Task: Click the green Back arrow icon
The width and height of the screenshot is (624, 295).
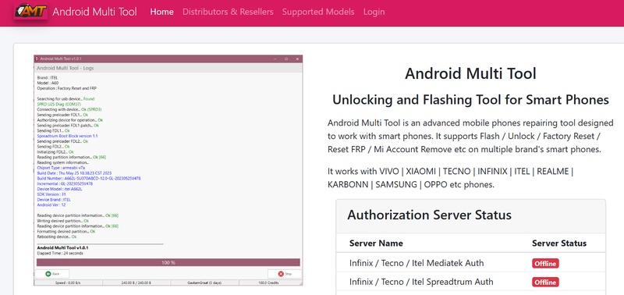Action: pyautogui.click(x=48, y=274)
